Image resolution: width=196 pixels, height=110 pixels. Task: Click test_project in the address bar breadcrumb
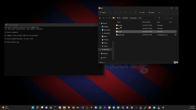coord(134,18)
